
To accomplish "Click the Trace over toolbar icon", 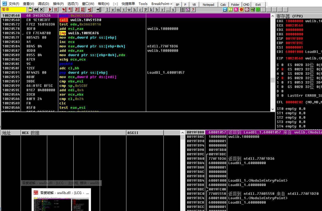I will 83,9.
